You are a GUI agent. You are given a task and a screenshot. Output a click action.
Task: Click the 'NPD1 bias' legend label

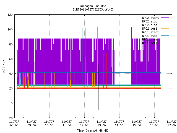click(150, 39)
